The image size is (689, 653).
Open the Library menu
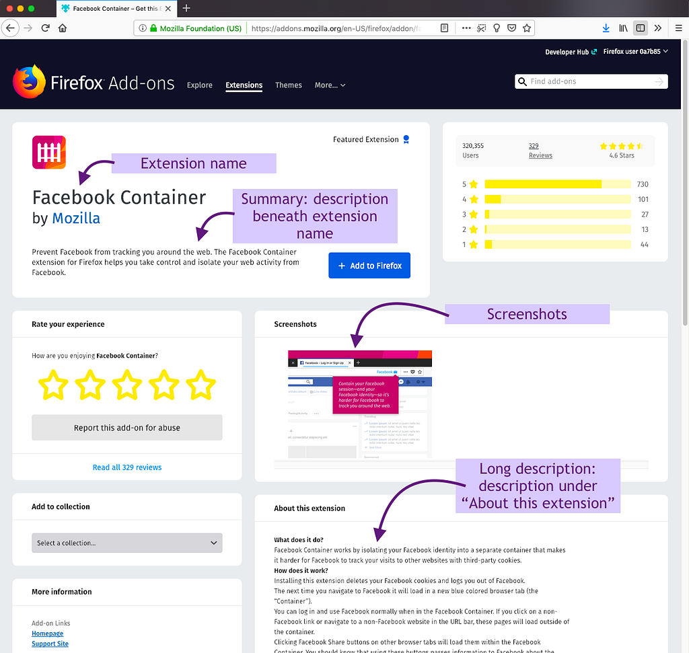(623, 28)
